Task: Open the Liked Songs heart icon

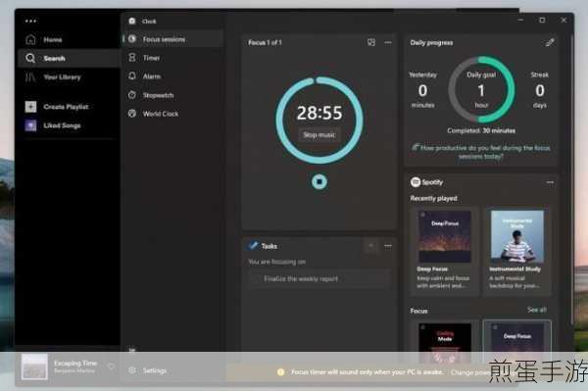Action: tap(30, 125)
